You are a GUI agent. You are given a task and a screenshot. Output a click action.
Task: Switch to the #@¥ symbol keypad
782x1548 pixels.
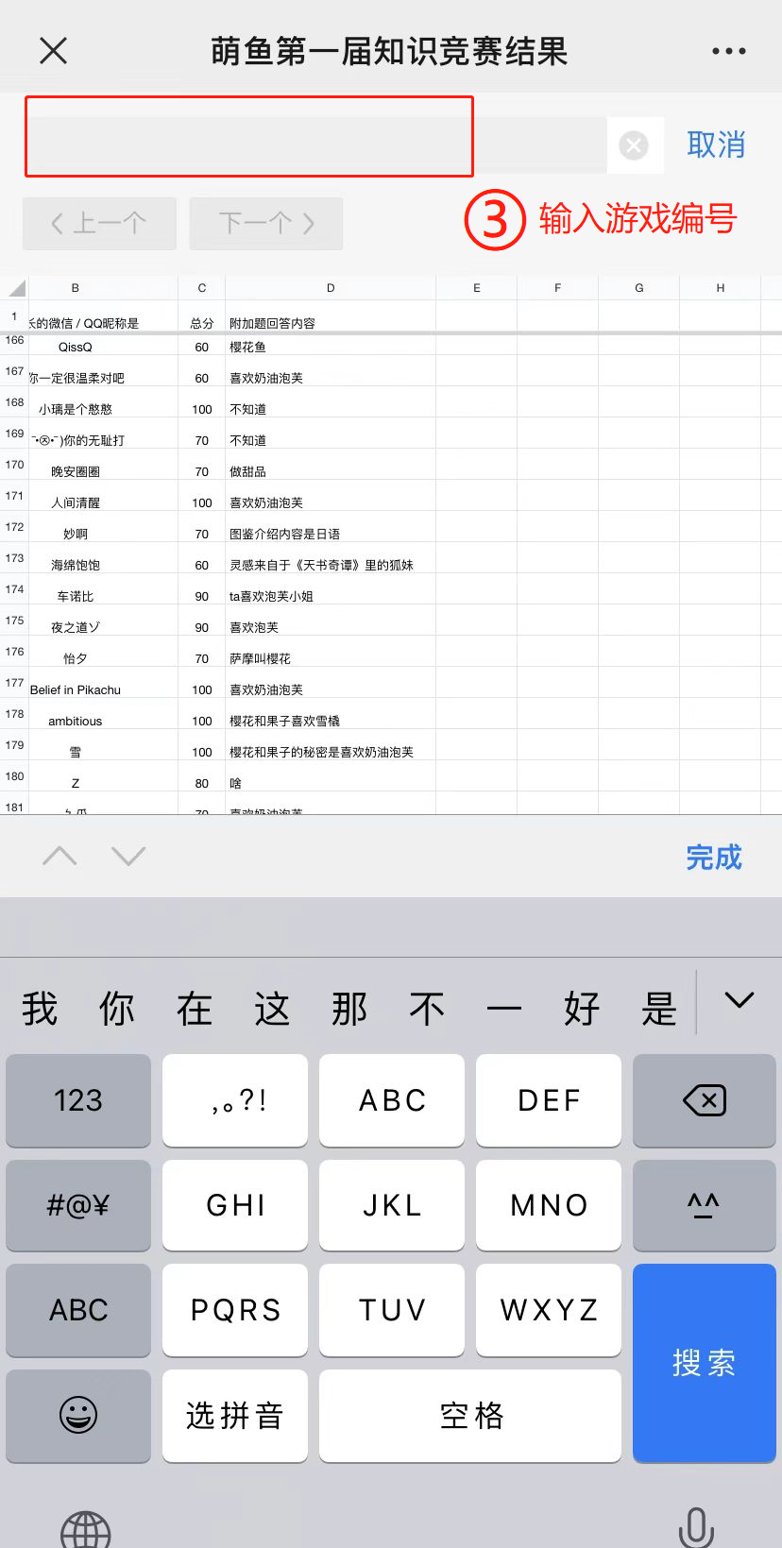[78, 1205]
